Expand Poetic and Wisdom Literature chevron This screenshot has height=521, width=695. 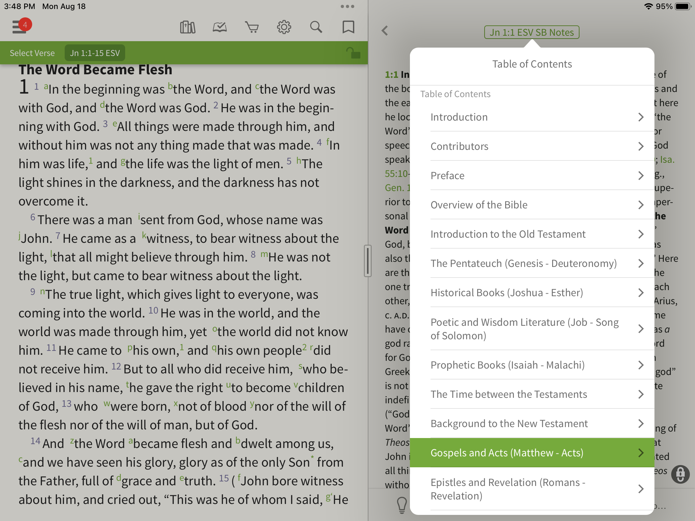click(x=641, y=329)
